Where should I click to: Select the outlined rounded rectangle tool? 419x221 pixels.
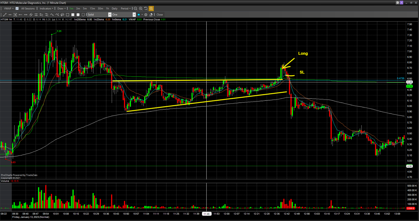83,15
